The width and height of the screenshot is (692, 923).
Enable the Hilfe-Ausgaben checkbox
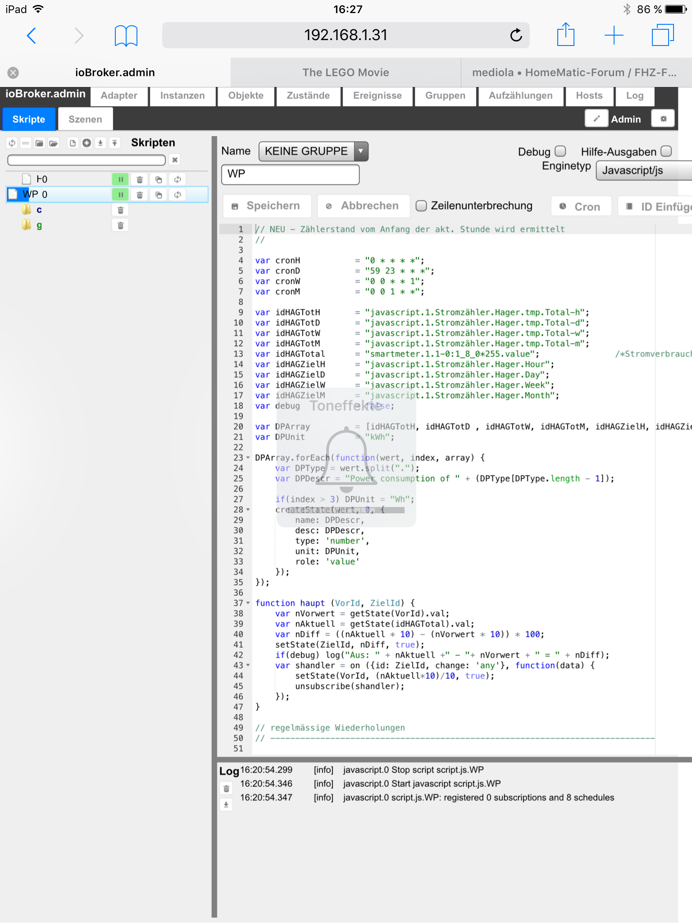(x=666, y=151)
